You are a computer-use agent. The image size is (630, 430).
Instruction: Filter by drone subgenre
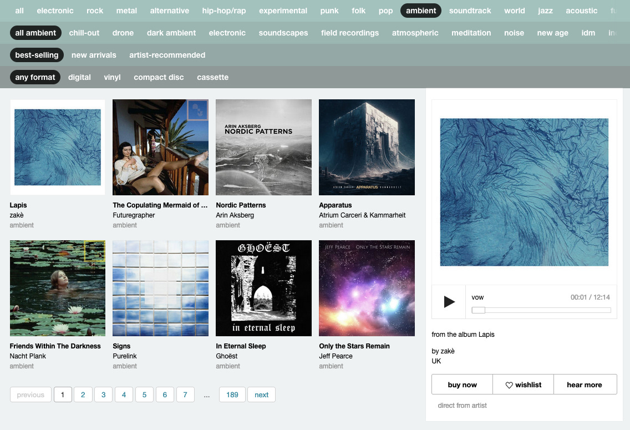(123, 33)
